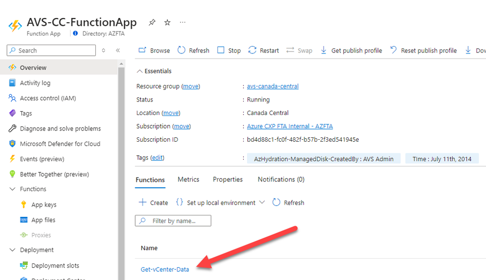
Task: Open the more options ellipsis menu
Action: tap(182, 22)
